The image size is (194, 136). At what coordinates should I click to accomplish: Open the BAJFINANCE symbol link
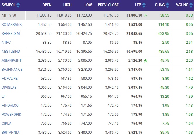12,70
